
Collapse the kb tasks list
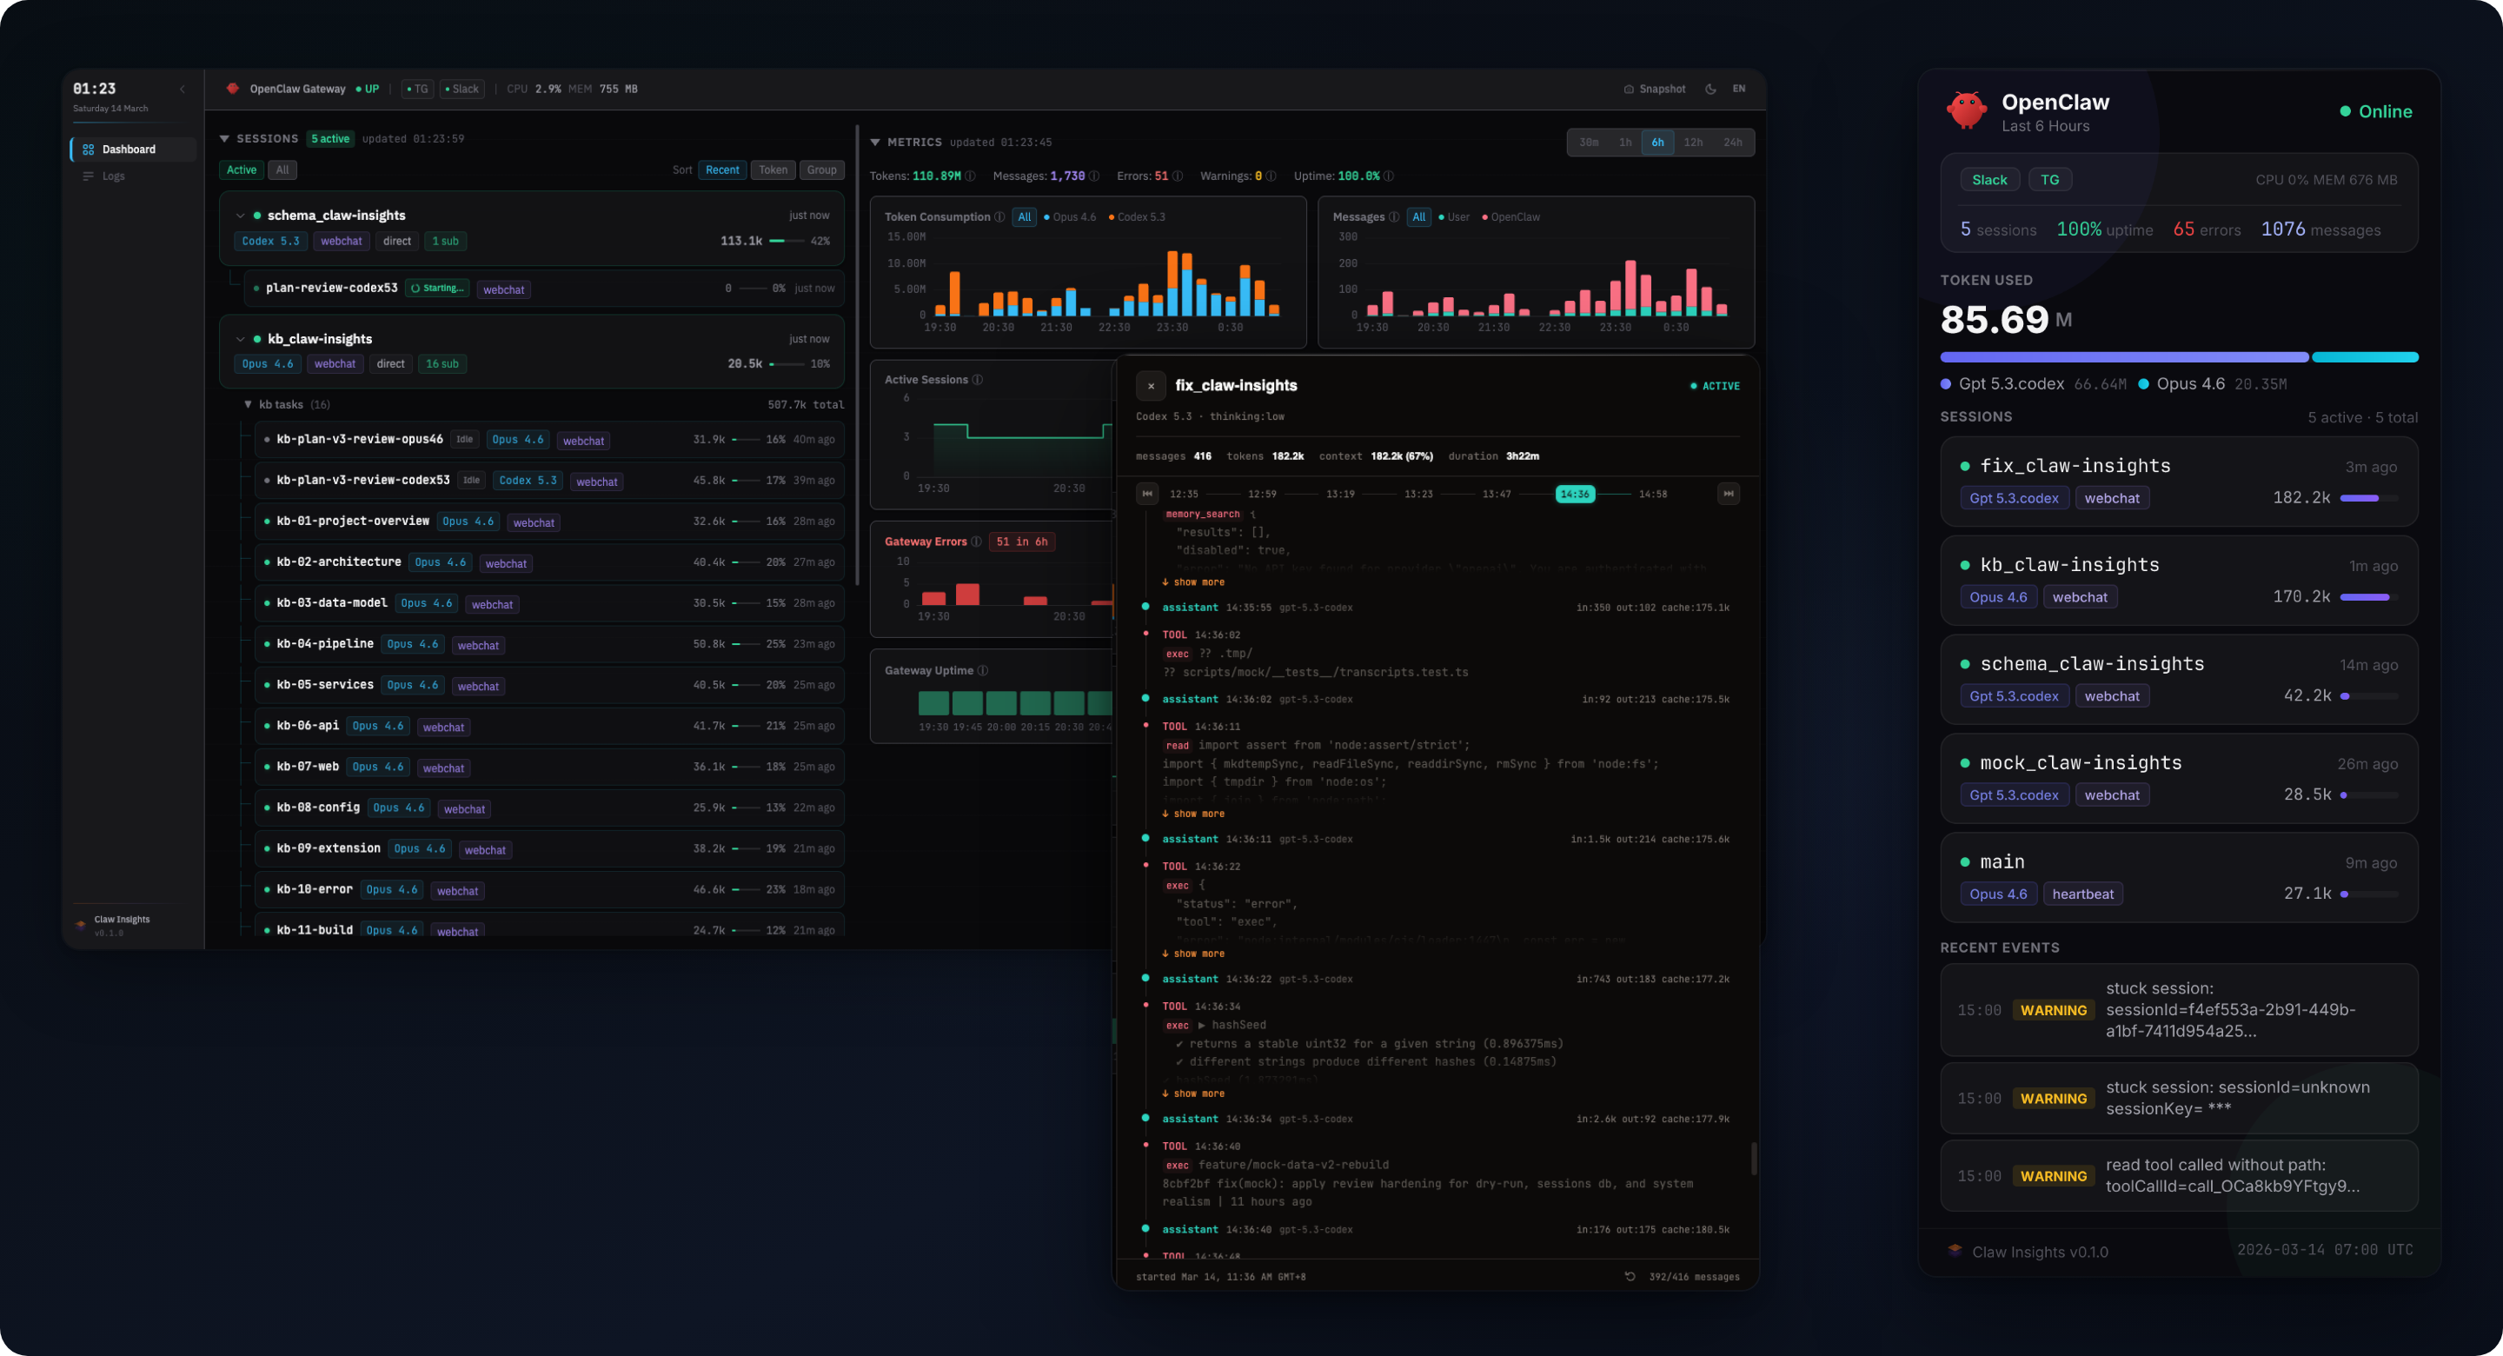click(x=249, y=404)
